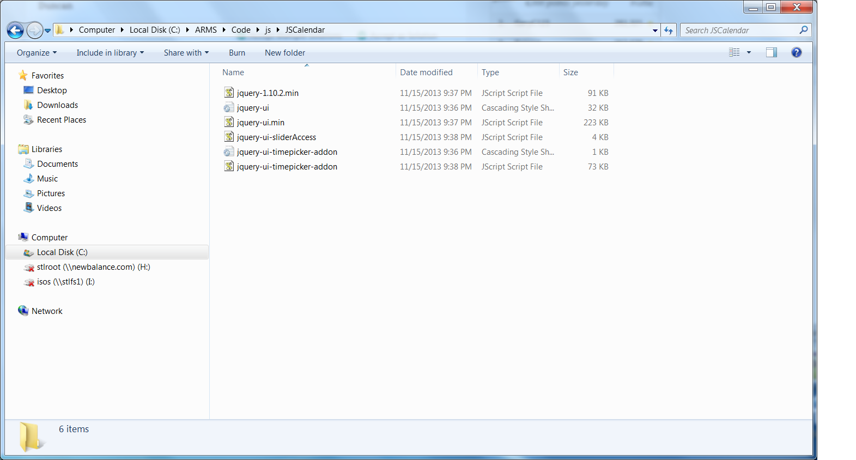Click the Forward navigation arrow
This screenshot has height=460, width=856.
(34, 31)
